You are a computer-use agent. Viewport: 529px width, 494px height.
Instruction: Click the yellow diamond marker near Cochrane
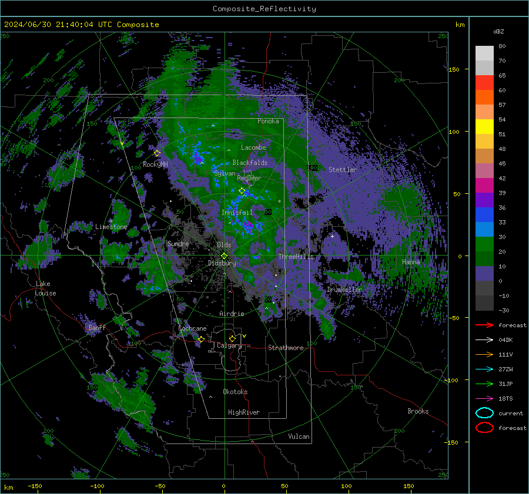click(201, 339)
